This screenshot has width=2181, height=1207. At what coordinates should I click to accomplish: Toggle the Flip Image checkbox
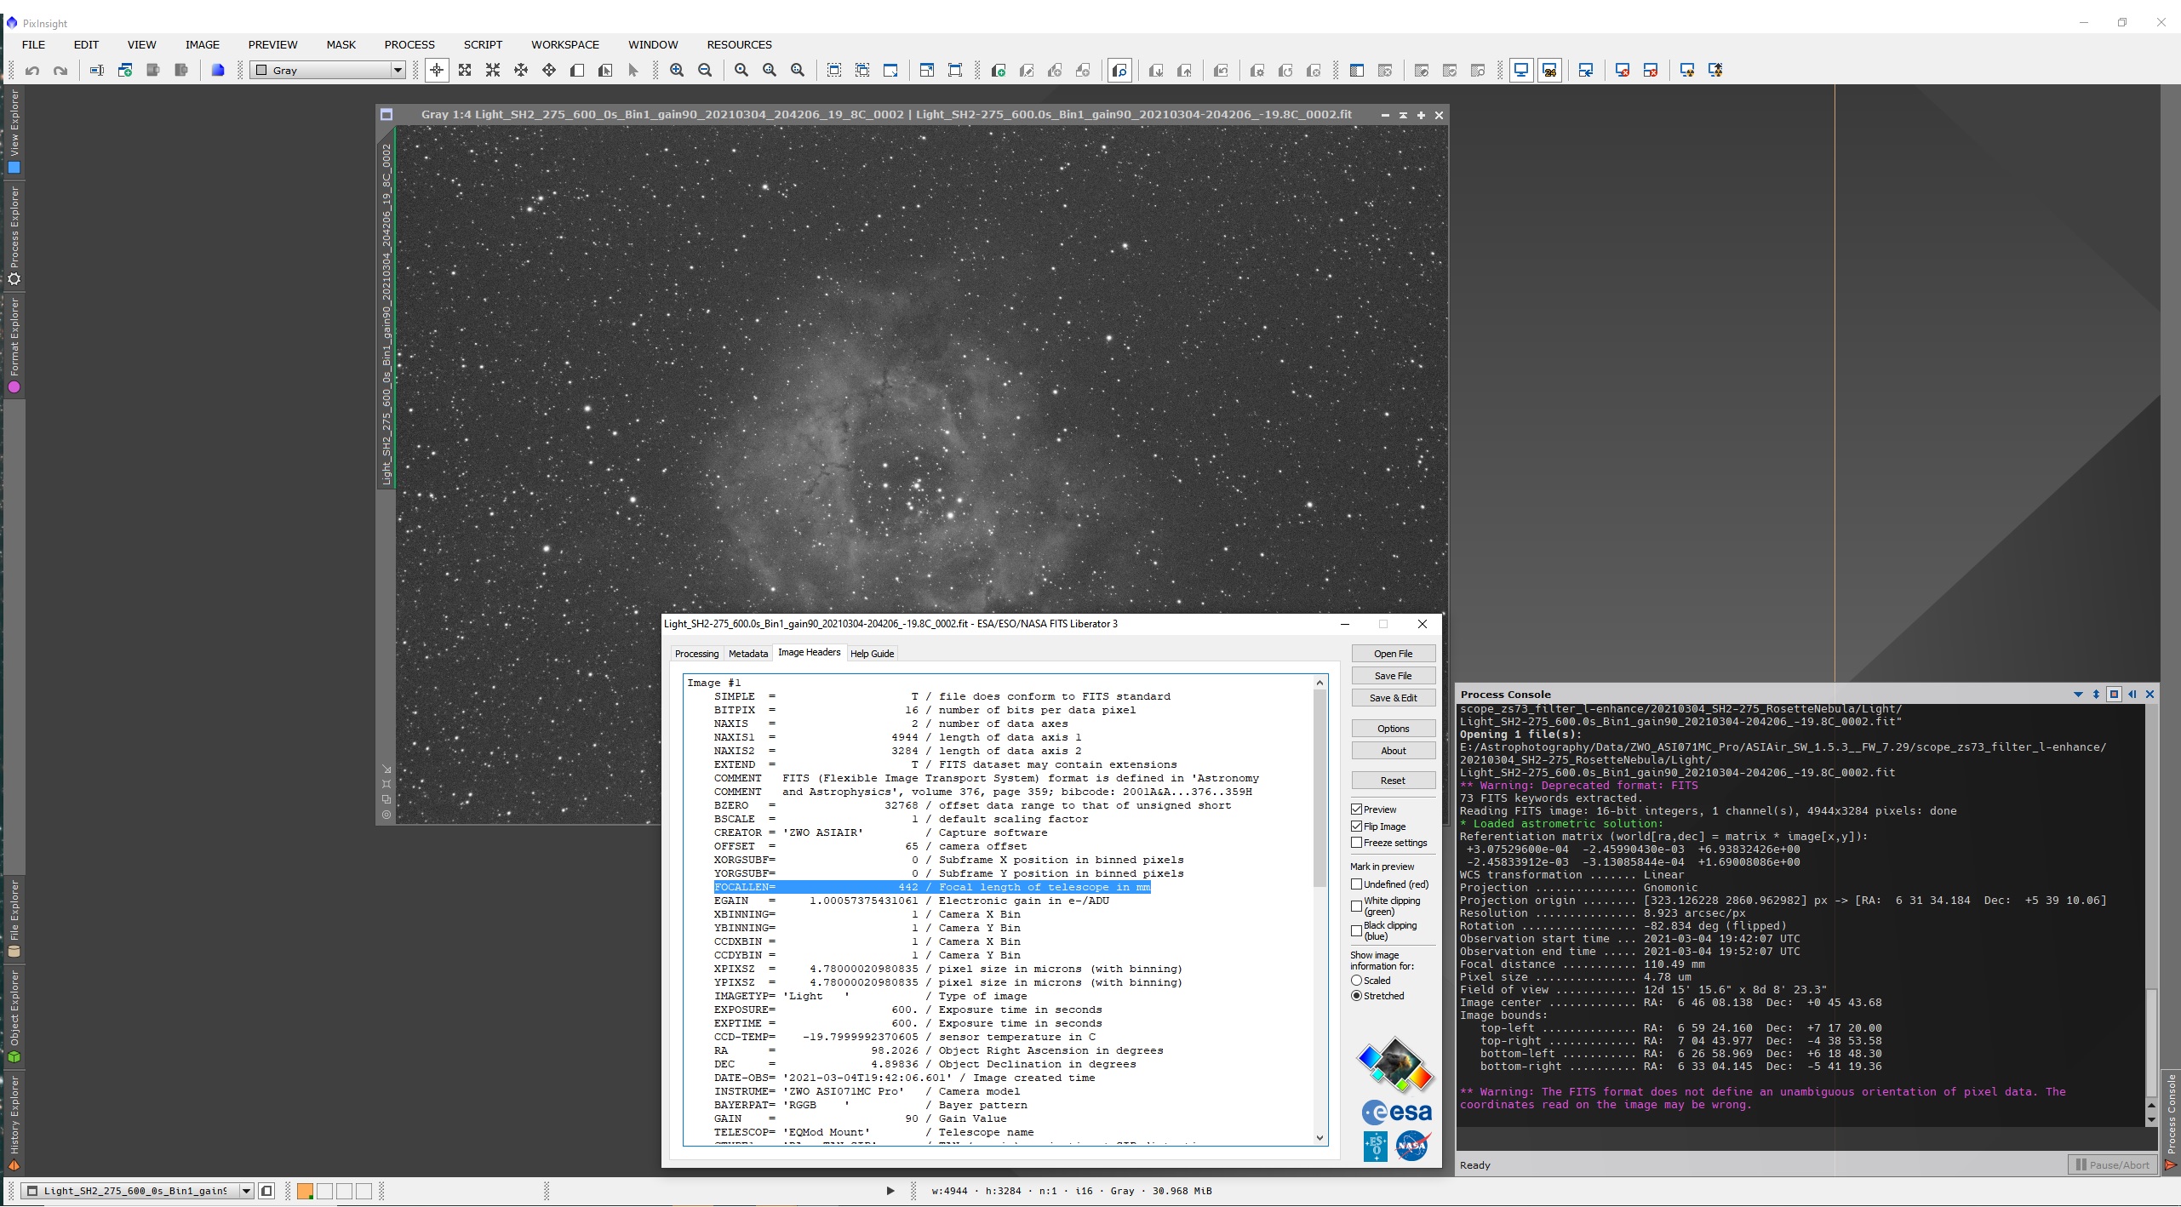click(x=1357, y=827)
